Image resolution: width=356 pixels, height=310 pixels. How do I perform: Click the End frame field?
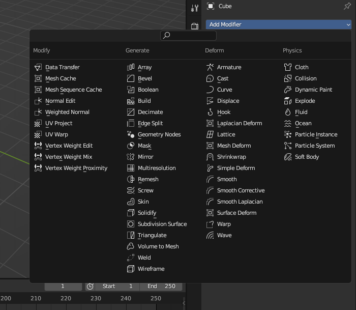coord(161,287)
